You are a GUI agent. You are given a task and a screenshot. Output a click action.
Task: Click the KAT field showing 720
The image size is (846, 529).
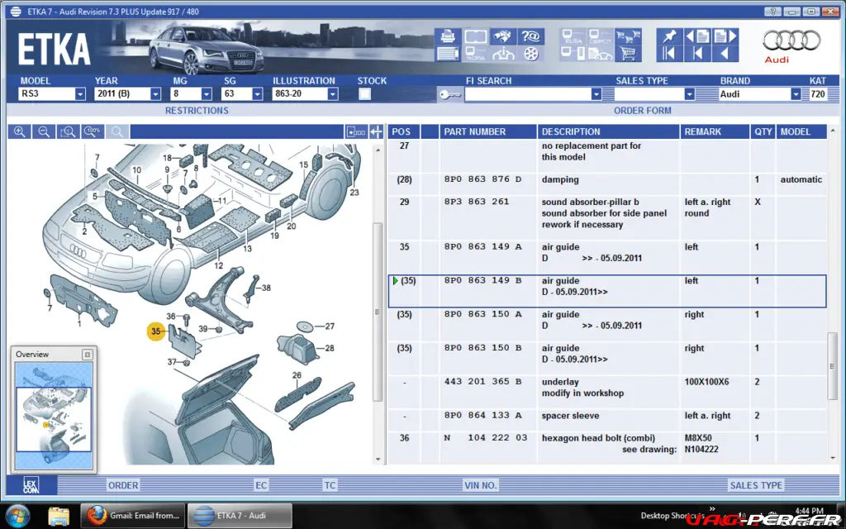pyautogui.click(x=817, y=94)
